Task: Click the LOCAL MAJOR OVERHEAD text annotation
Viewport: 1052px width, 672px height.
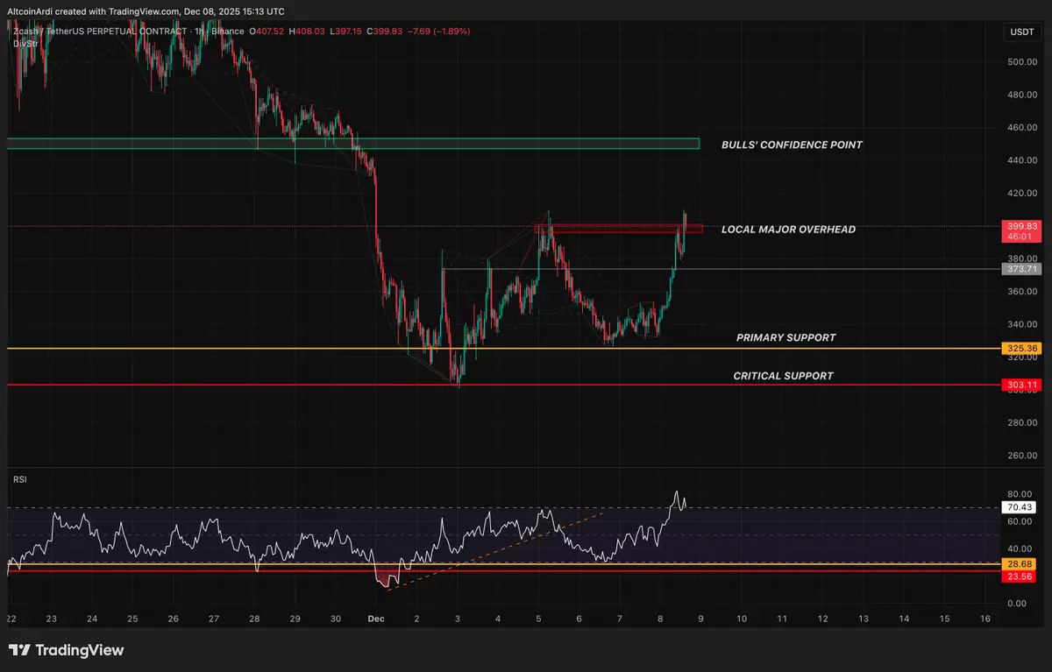Action: [787, 230]
